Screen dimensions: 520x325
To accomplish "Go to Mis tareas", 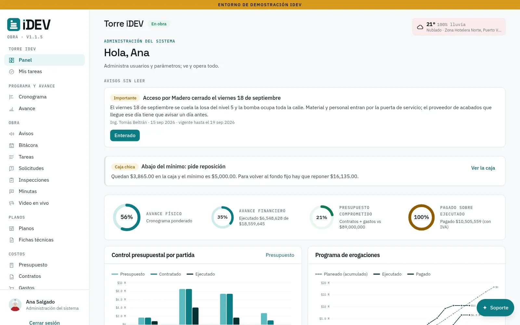I will (45, 71).
